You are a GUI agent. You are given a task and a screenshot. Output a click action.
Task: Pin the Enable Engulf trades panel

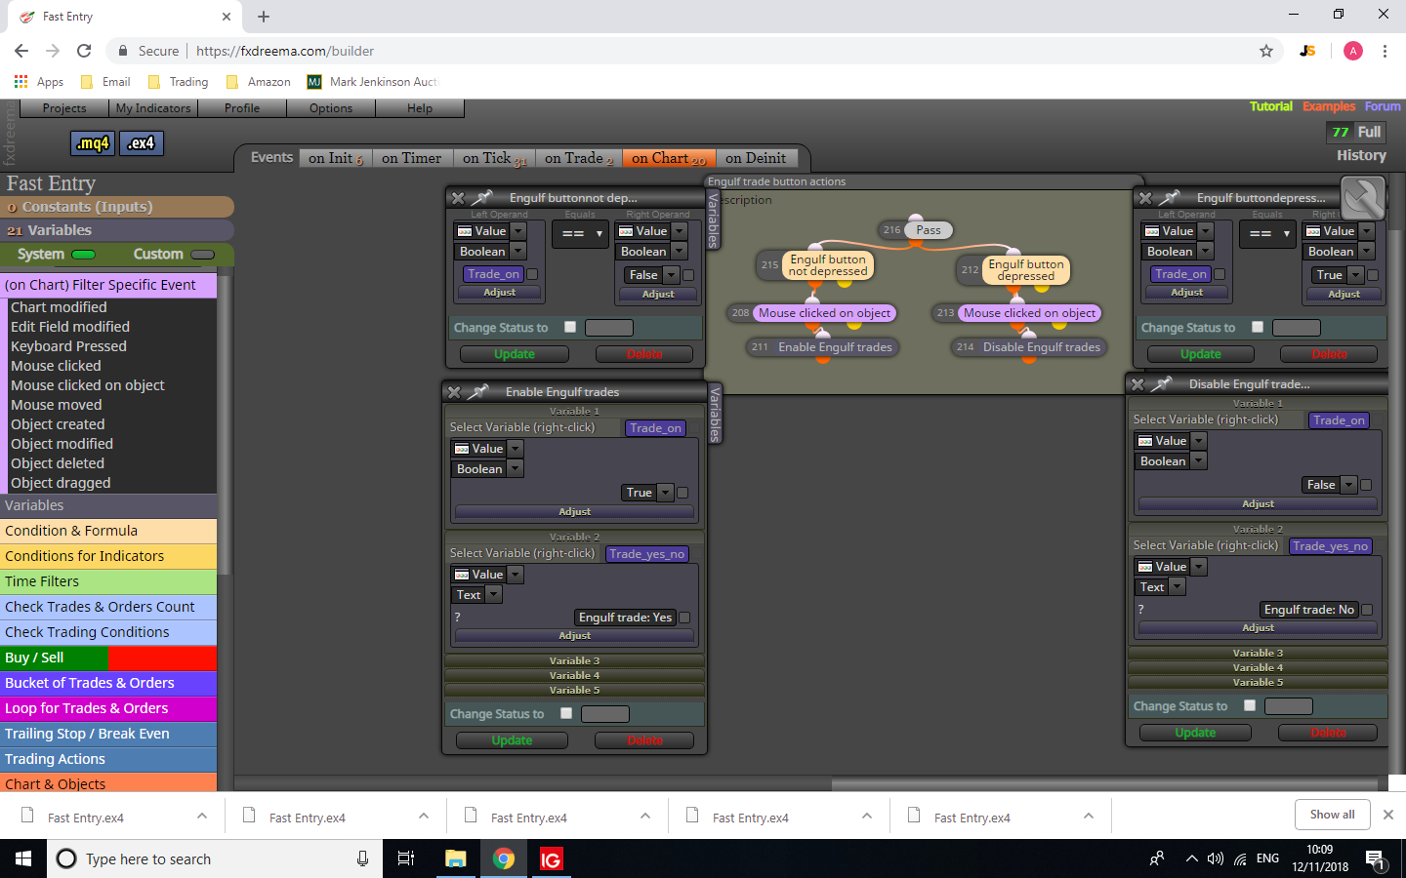click(478, 391)
